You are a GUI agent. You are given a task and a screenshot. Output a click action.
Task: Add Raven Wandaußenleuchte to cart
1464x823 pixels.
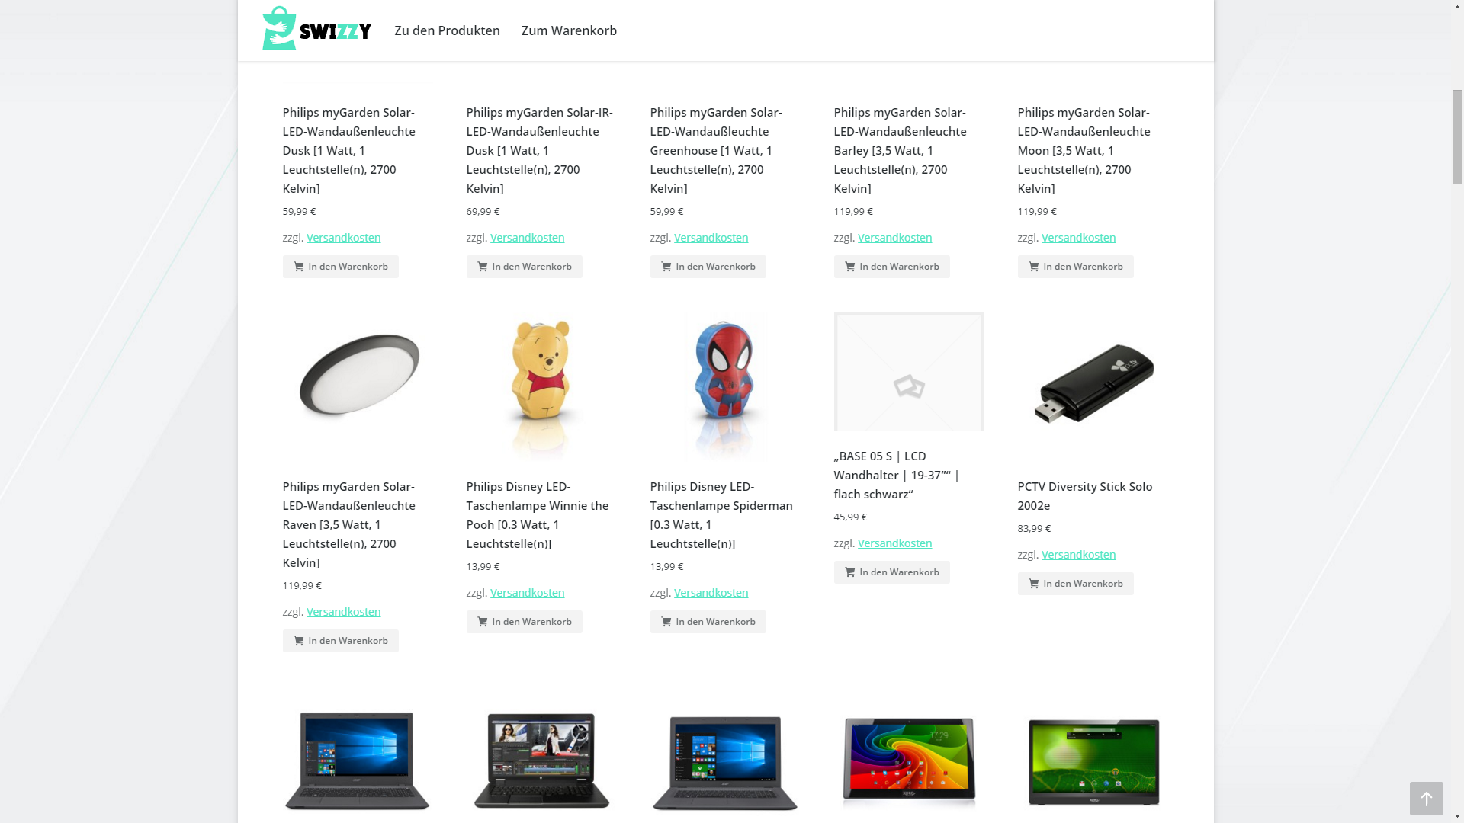click(x=340, y=641)
